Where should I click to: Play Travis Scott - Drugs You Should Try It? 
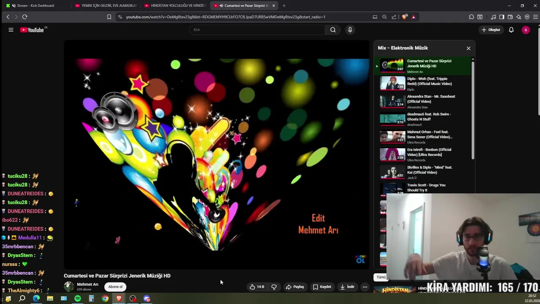point(423,188)
